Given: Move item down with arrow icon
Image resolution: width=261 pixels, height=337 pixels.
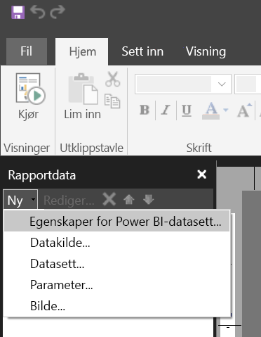Looking at the screenshot, I should pos(149,200).
